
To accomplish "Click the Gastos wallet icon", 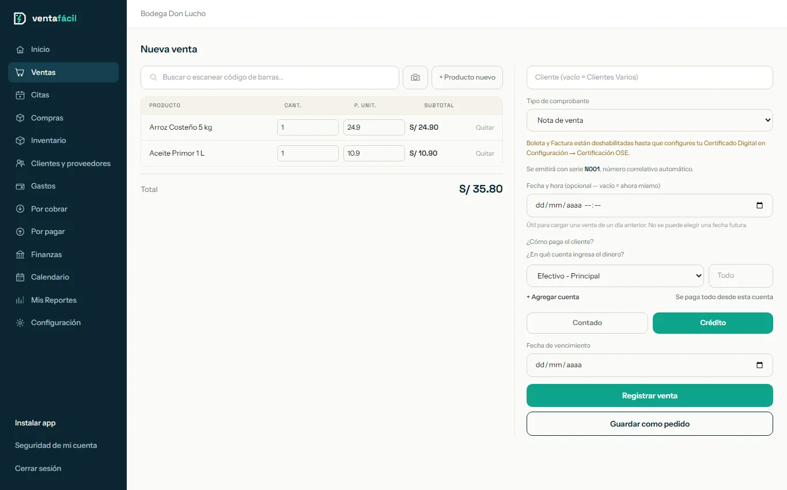I will tap(20, 186).
